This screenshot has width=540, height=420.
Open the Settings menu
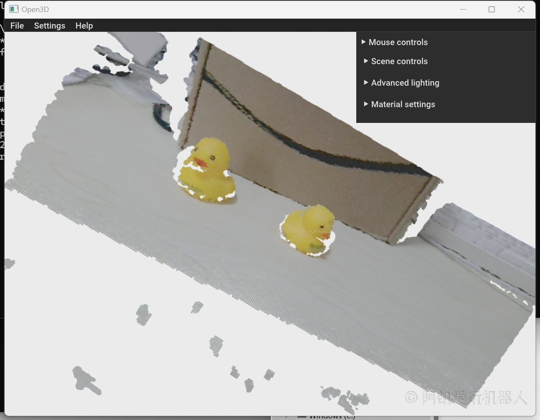[x=49, y=26]
